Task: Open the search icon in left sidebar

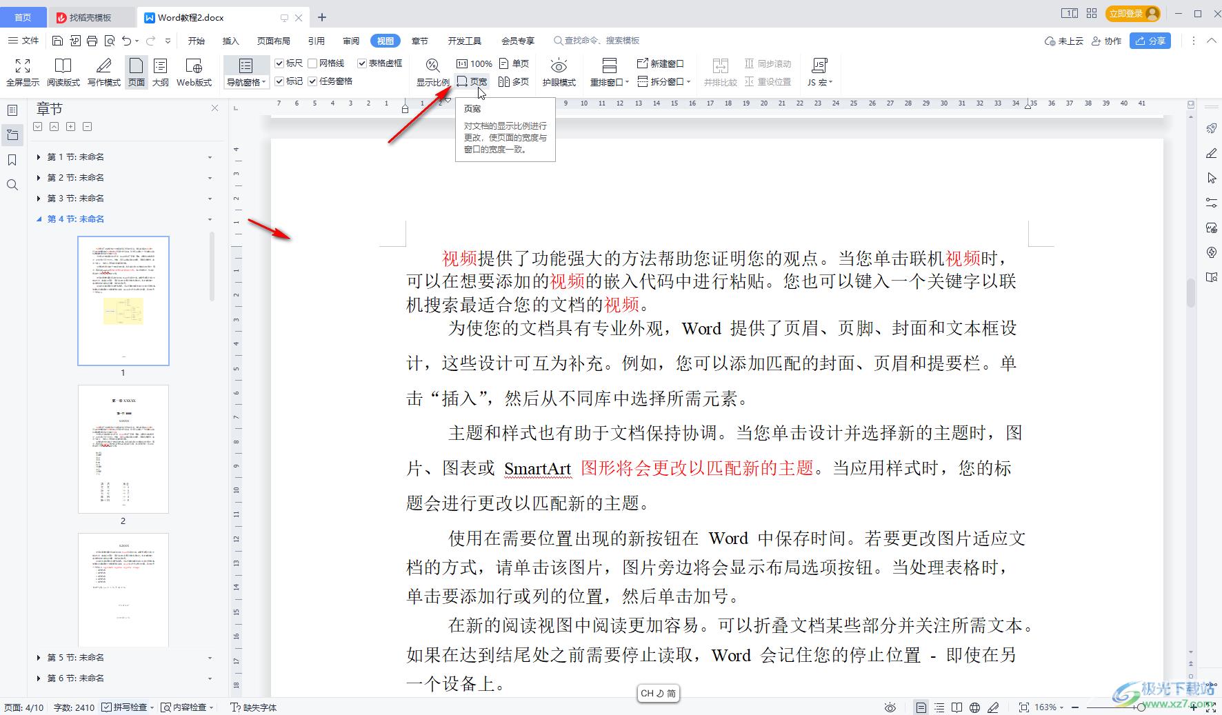Action: click(x=12, y=185)
